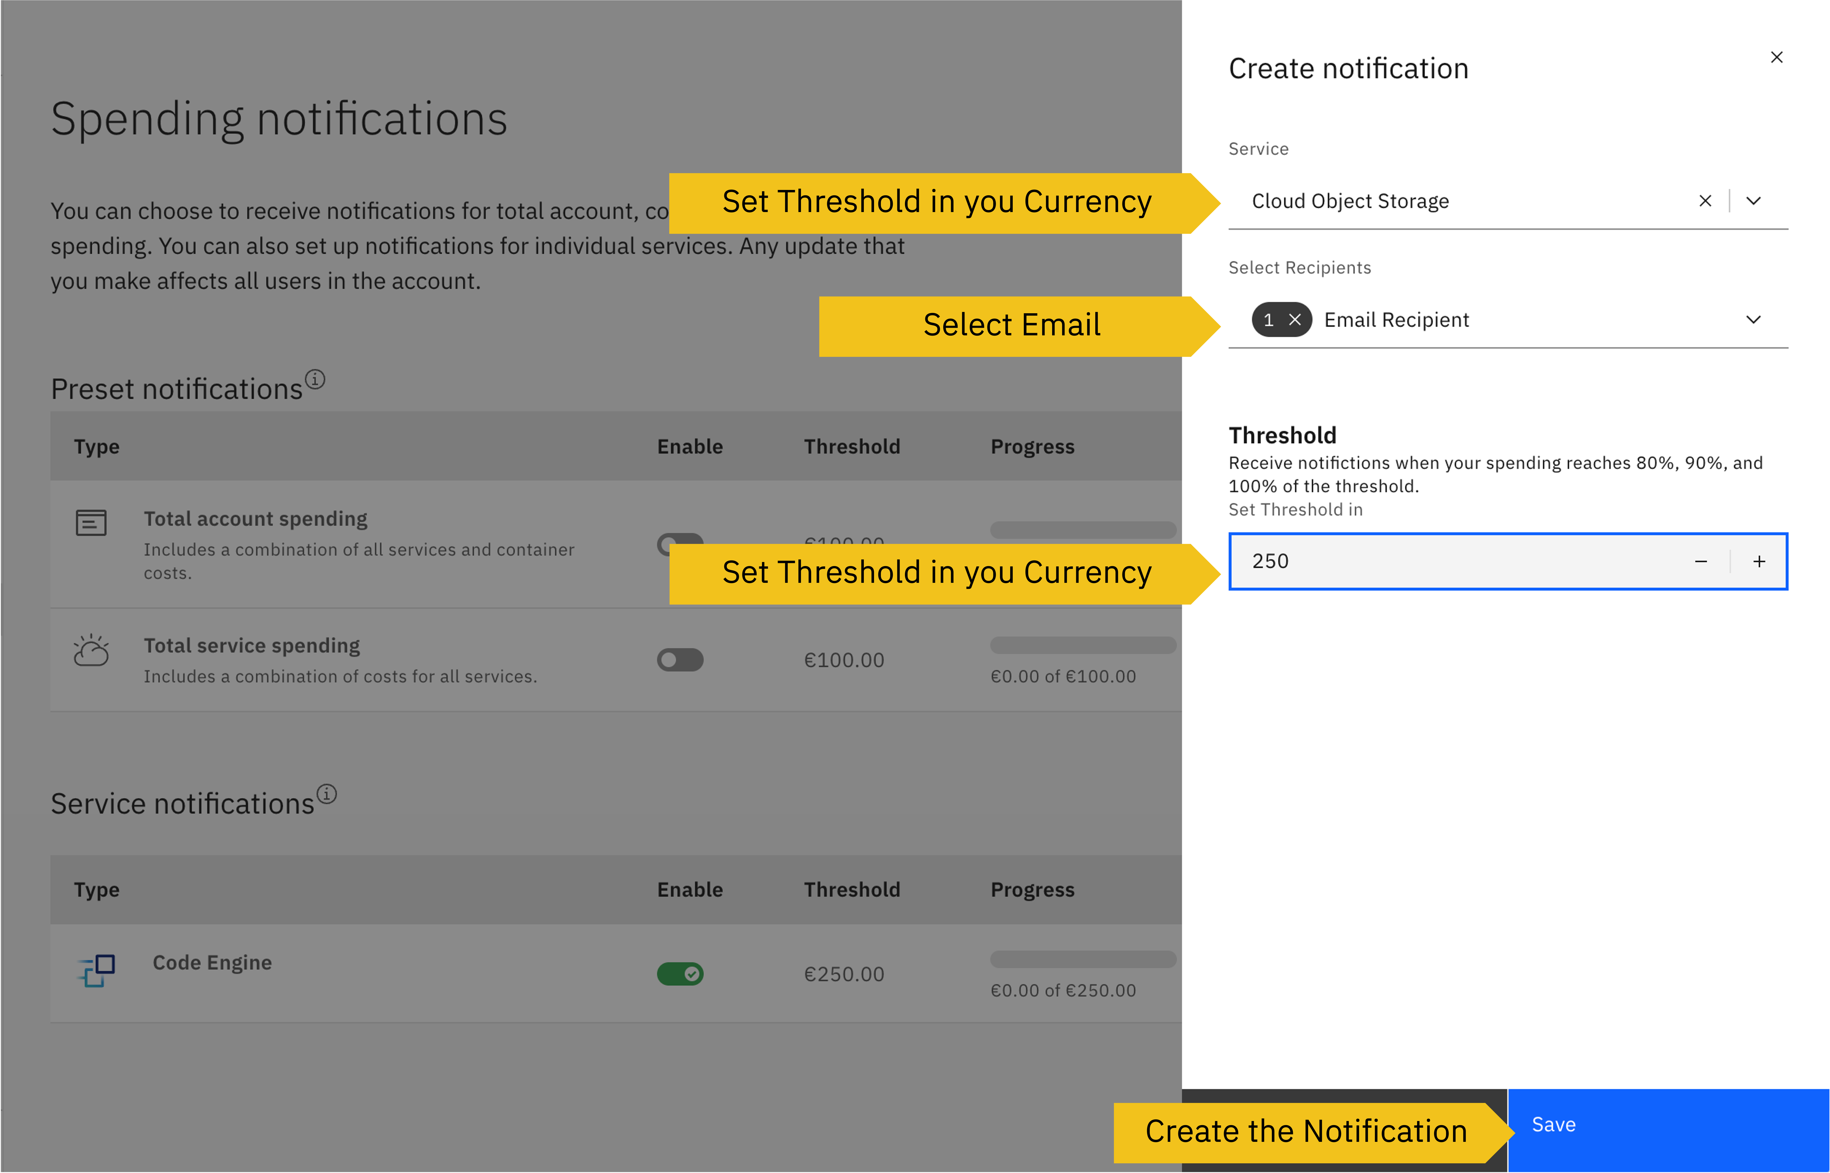Expand the Select Recipients dropdown
The height and width of the screenshot is (1173, 1830).
[1753, 319]
